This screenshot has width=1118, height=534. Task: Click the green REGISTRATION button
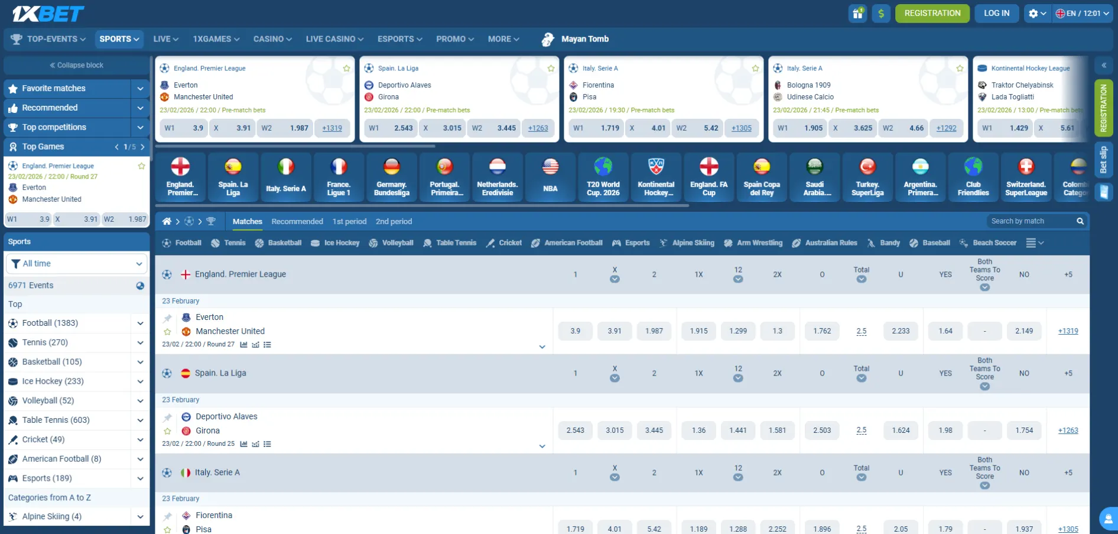932,12
